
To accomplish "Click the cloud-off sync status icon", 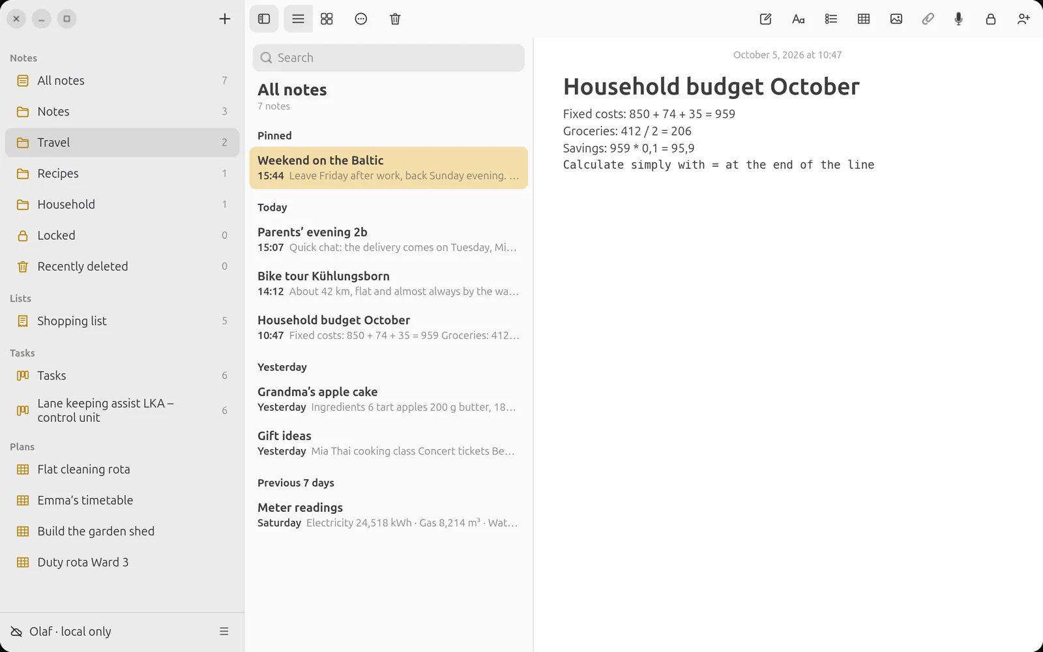I will [16, 631].
